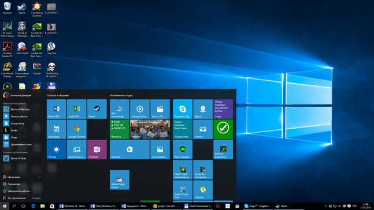Viewport: 374px width, 210px height.
Task: Switch to Total Commander on the taskbar
Action: (198, 206)
